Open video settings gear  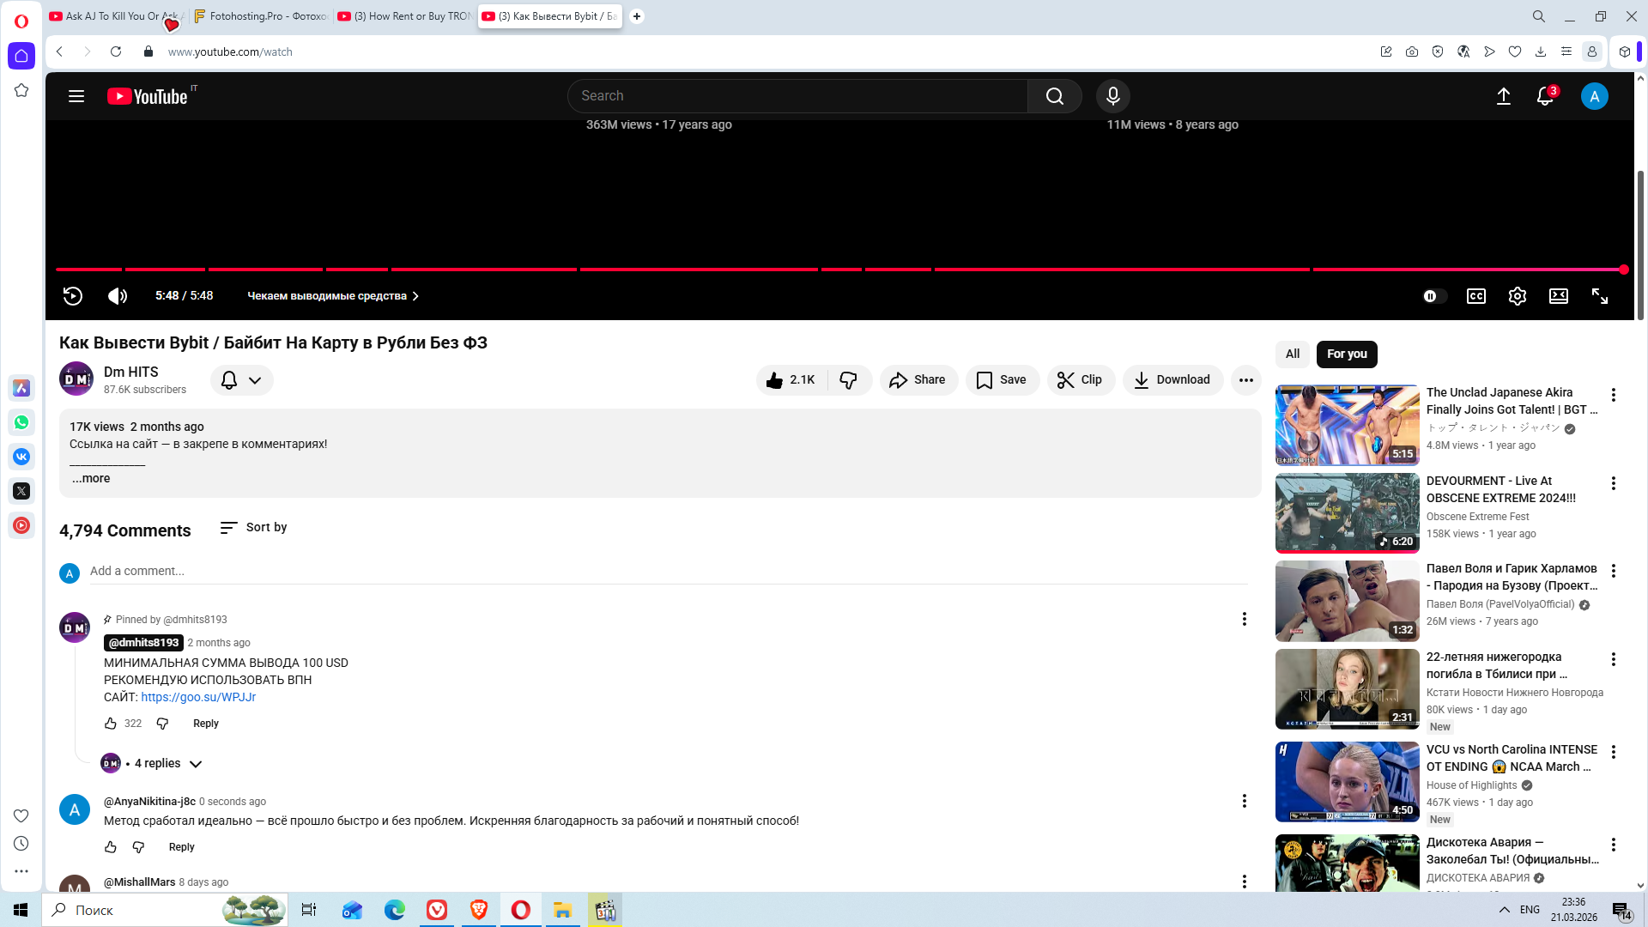tap(1517, 296)
